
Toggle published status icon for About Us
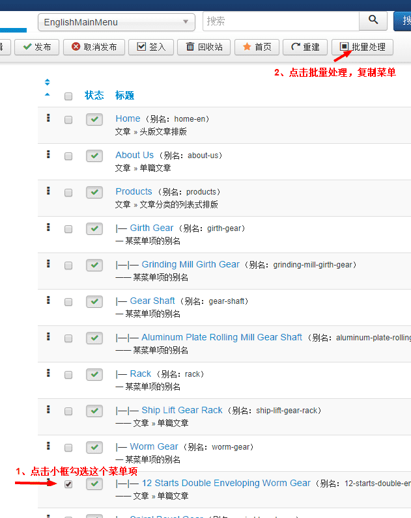pos(94,156)
